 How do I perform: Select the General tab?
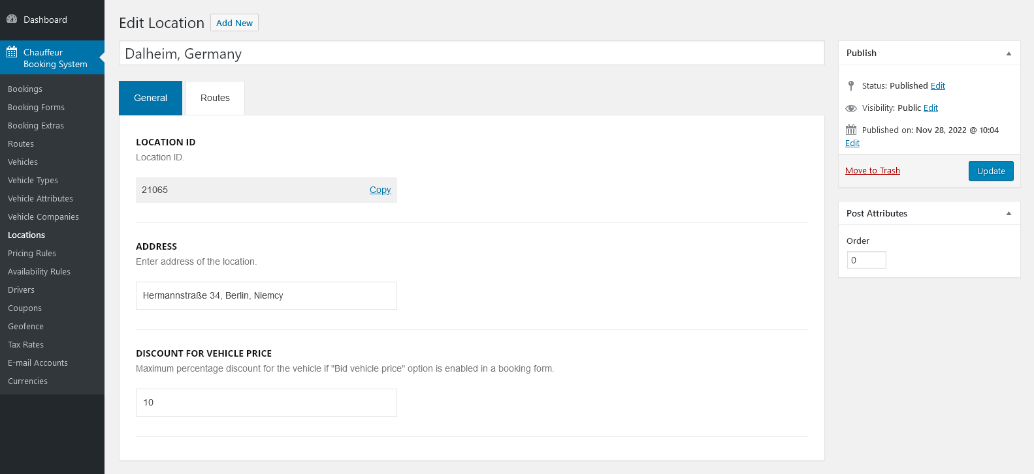150,98
